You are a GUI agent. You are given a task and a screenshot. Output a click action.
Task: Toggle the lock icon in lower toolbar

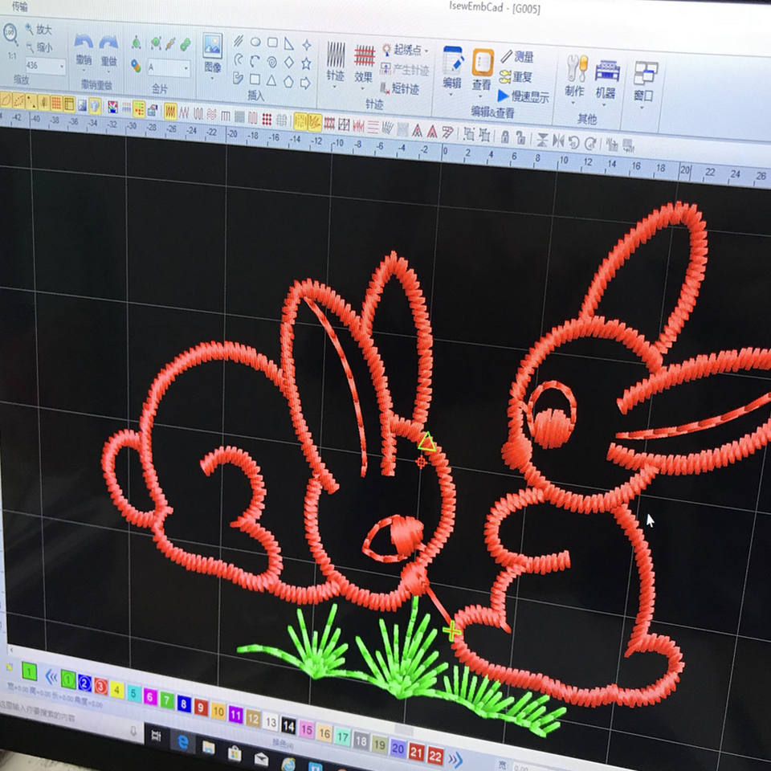click(x=505, y=137)
